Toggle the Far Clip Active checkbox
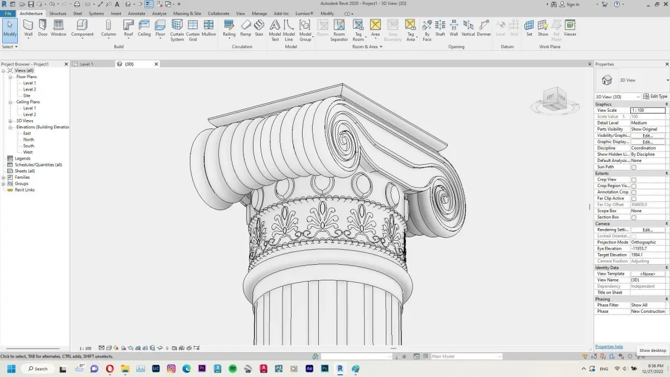This screenshot has height=377, width=670. point(634,198)
